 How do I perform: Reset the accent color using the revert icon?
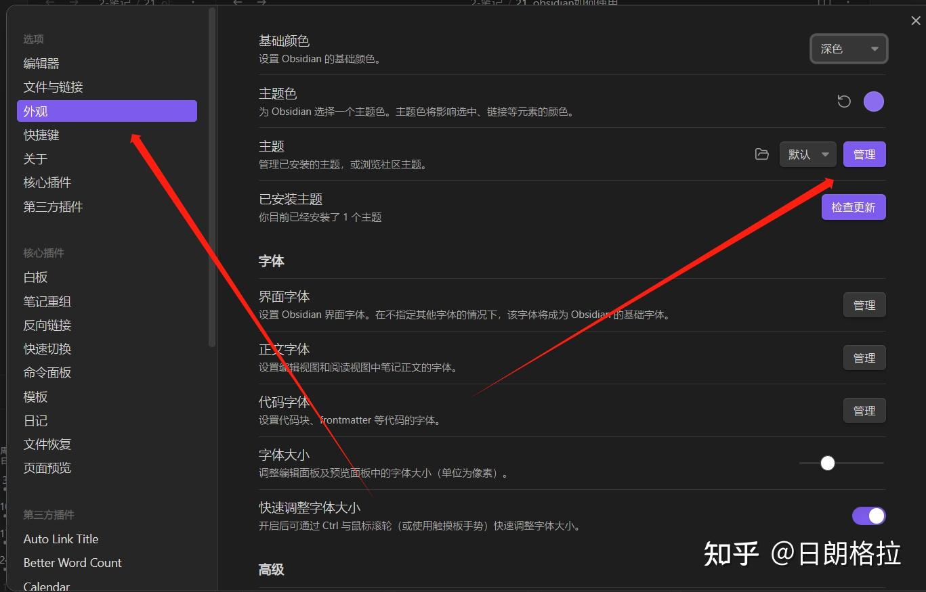pos(843,101)
